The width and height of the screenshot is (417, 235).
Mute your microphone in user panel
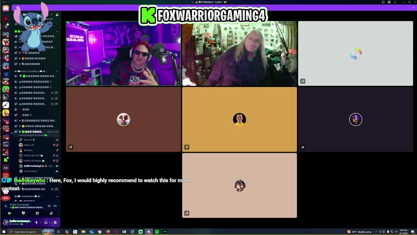click(36, 223)
